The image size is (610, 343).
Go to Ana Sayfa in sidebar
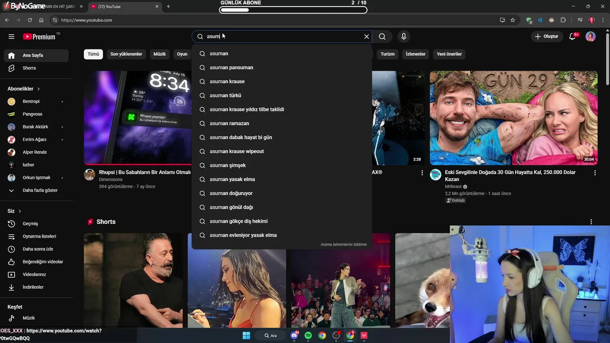click(36, 55)
